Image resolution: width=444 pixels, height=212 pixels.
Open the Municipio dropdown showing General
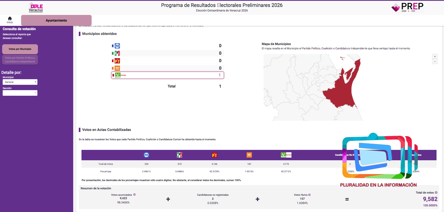(20, 82)
